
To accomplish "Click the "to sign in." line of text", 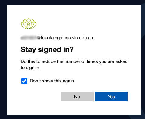I will [x=30, y=68].
